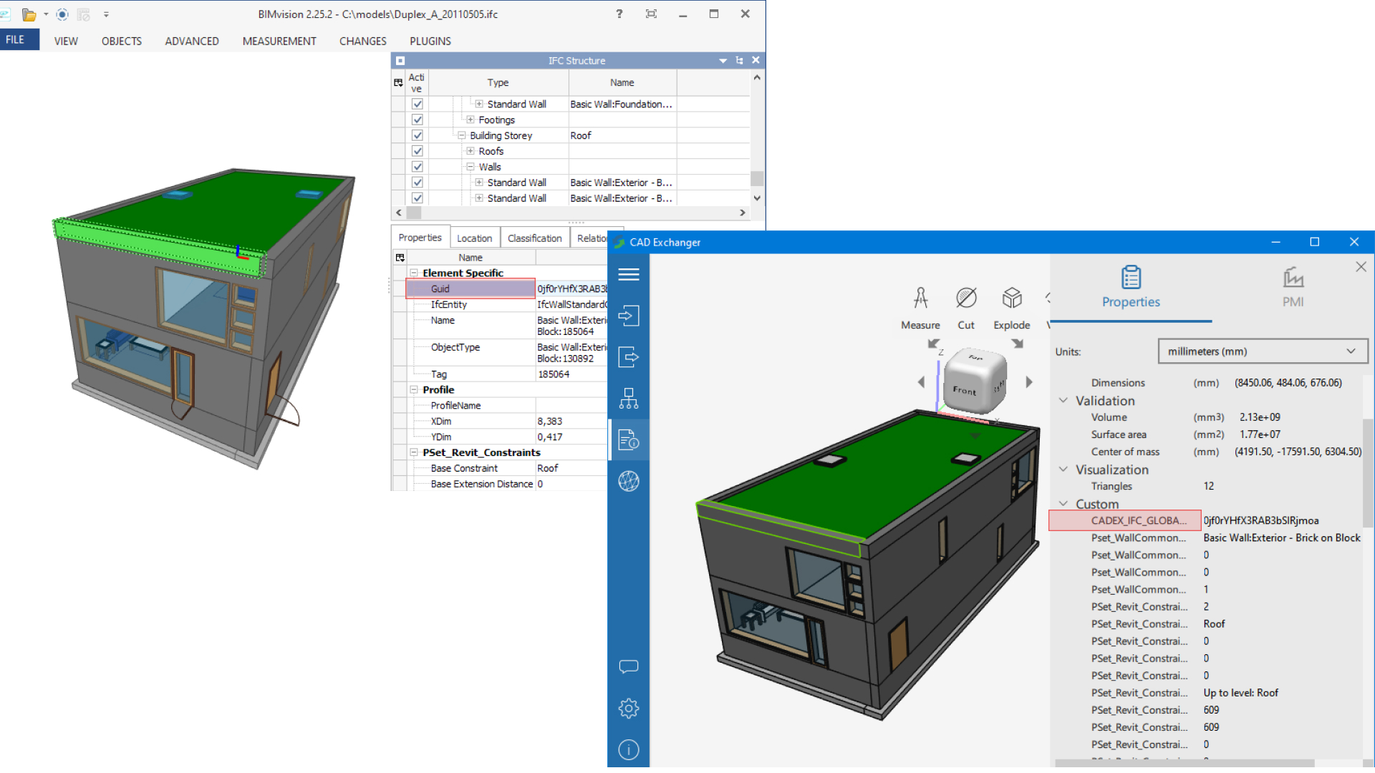Click the Front face of view cube

tap(964, 390)
